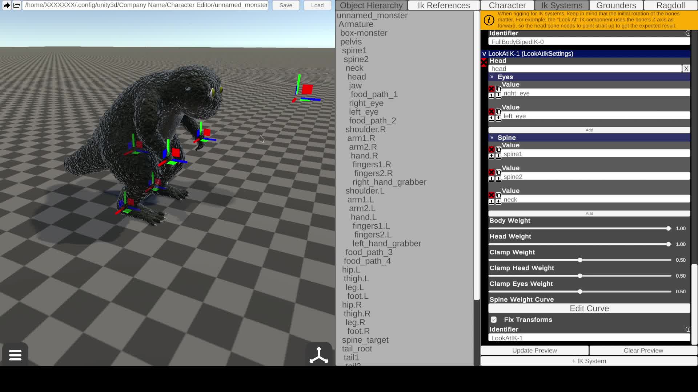698x392 pixels.
Task: Duplicate the left_eye value entry
Action: 498,111
